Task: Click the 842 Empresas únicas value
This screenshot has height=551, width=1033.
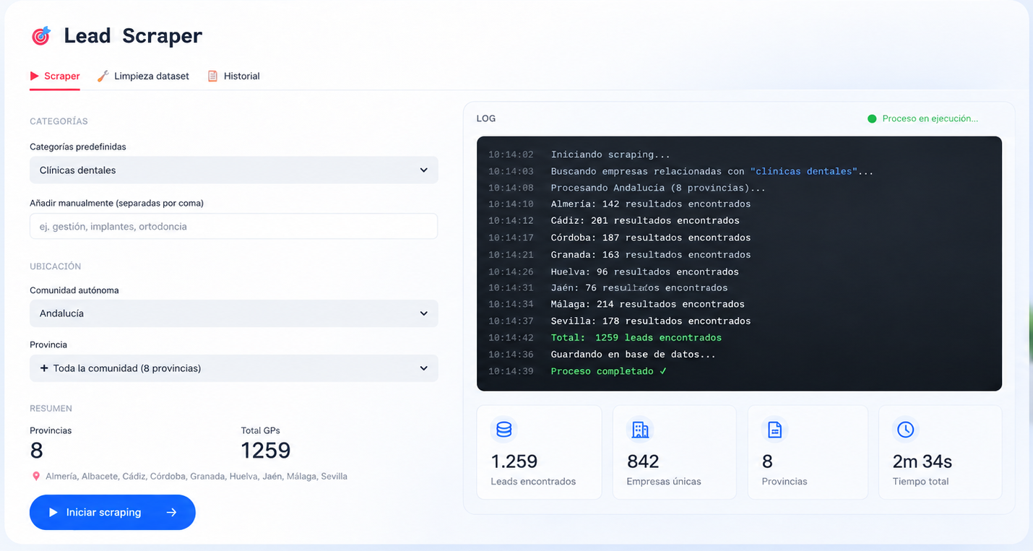Action: pyautogui.click(x=643, y=461)
